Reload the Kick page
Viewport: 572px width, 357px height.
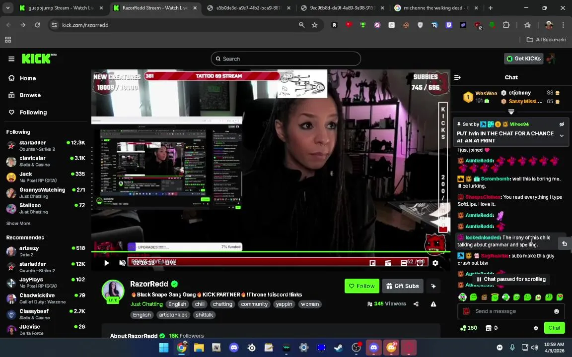37,25
